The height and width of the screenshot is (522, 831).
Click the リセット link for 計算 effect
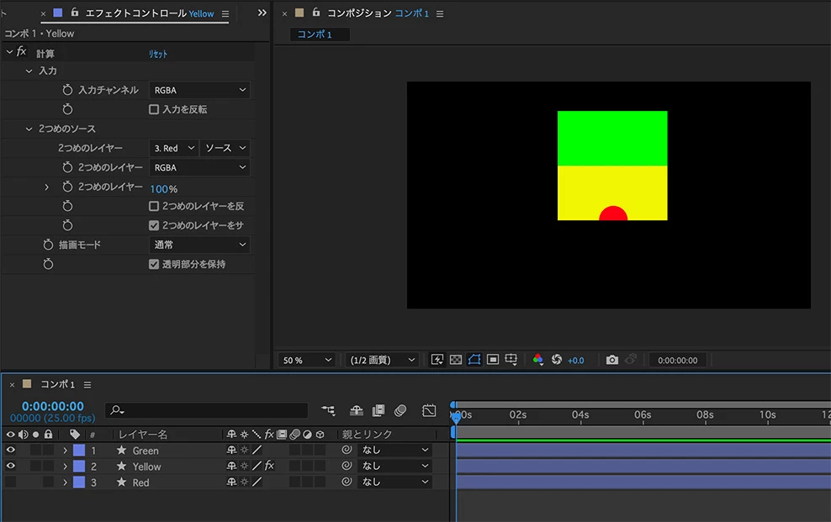point(158,54)
